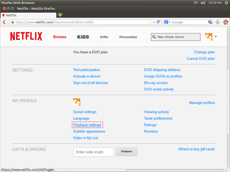Open Test participation link

[x=87, y=70]
